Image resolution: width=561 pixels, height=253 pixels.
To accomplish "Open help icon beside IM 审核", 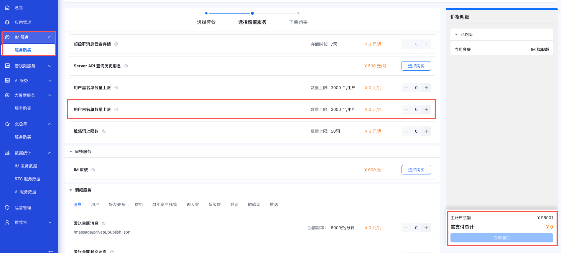I will point(93,170).
